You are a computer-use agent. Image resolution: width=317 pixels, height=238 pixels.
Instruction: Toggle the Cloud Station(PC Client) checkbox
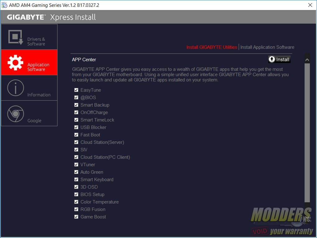(76, 157)
